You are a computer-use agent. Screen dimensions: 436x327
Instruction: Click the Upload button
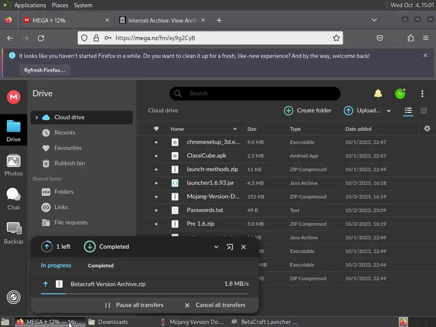pyautogui.click(x=362, y=111)
